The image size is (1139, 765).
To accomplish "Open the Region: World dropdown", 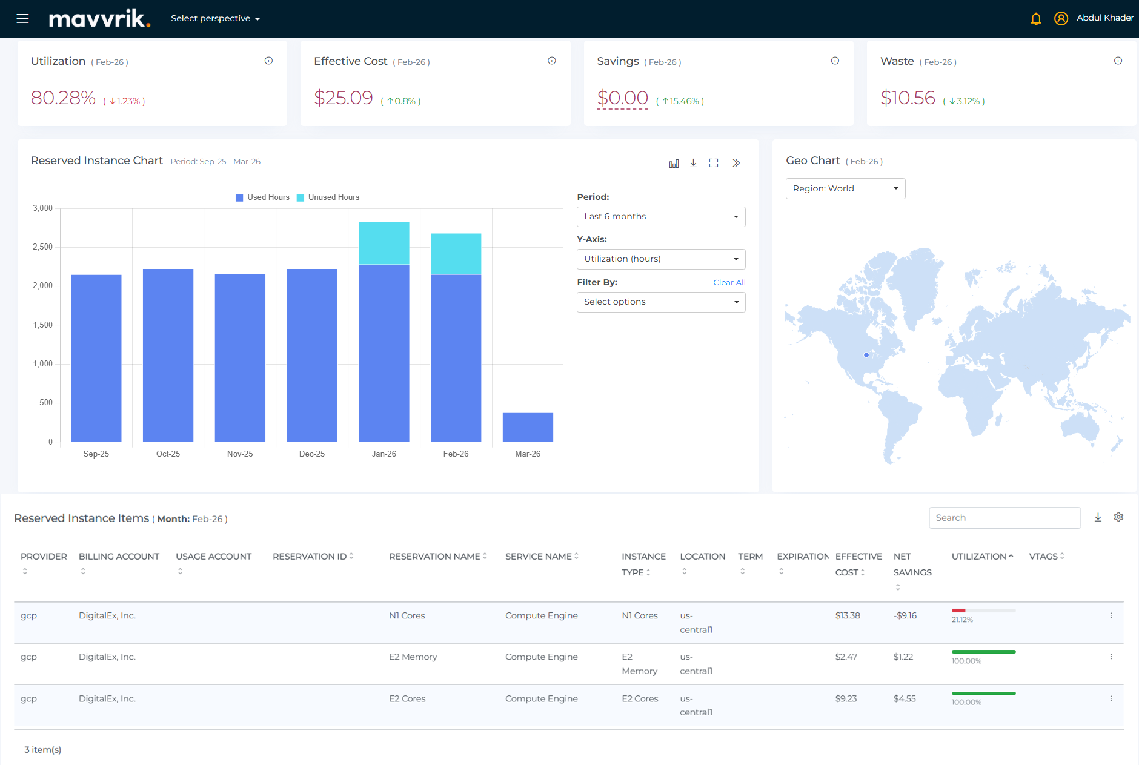I will click(x=845, y=189).
